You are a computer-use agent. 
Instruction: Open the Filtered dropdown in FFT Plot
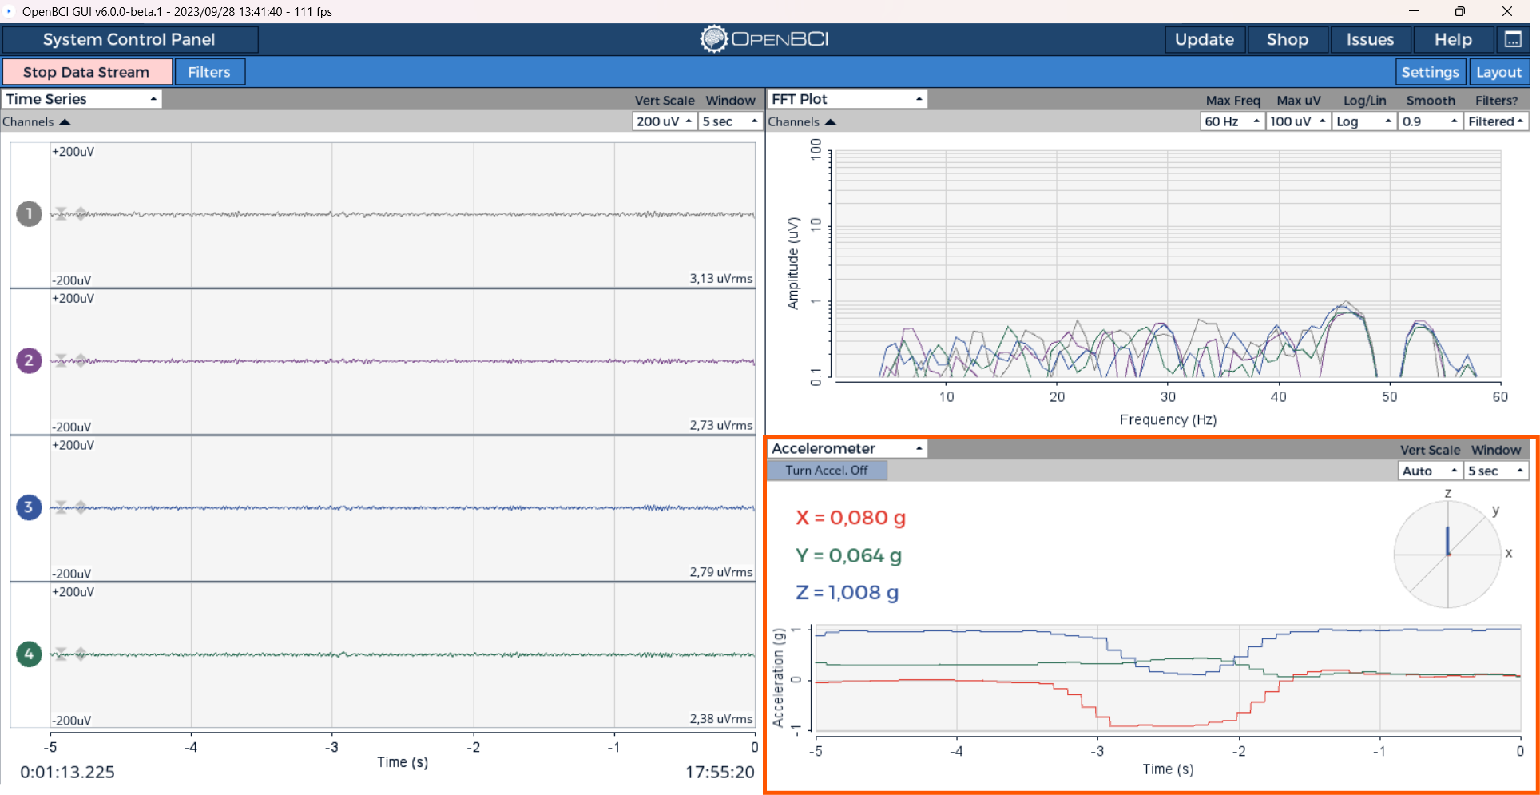tap(1496, 121)
